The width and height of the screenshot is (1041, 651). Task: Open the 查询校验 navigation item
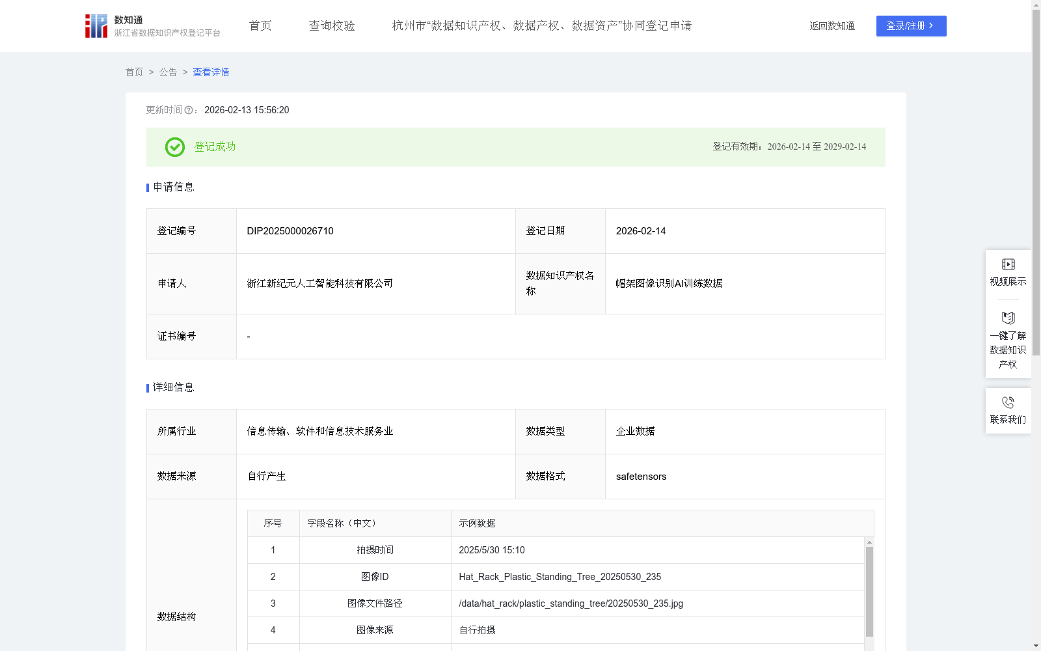[x=332, y=26]
